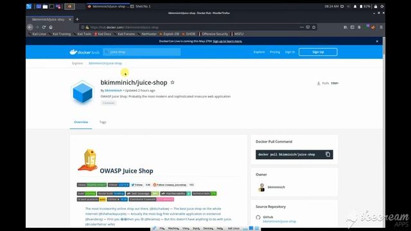Toggle Firefox sidebar view icon

coord(353,27)
